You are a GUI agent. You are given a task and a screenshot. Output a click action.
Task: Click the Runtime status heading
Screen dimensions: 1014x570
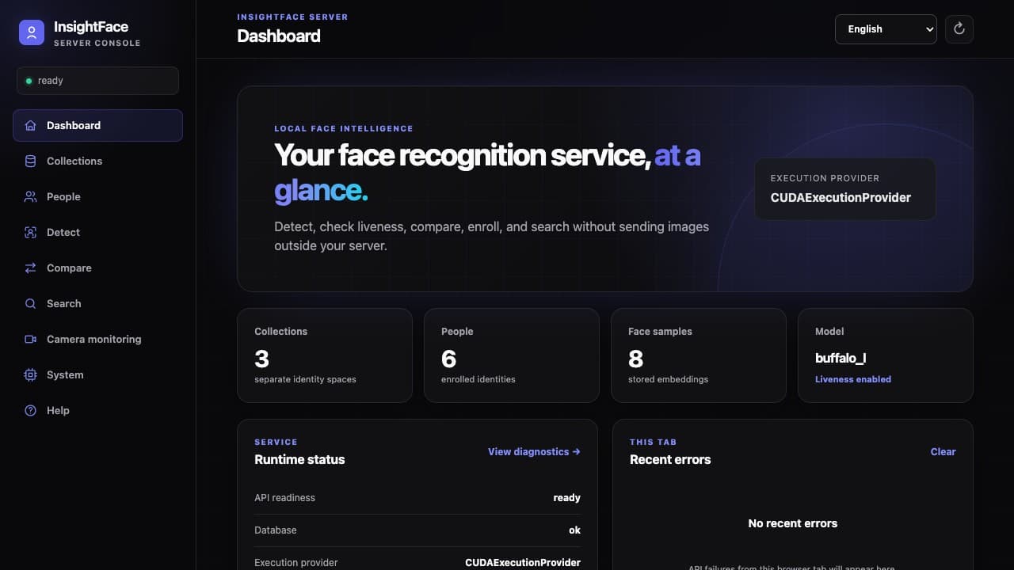click(299, 459)
